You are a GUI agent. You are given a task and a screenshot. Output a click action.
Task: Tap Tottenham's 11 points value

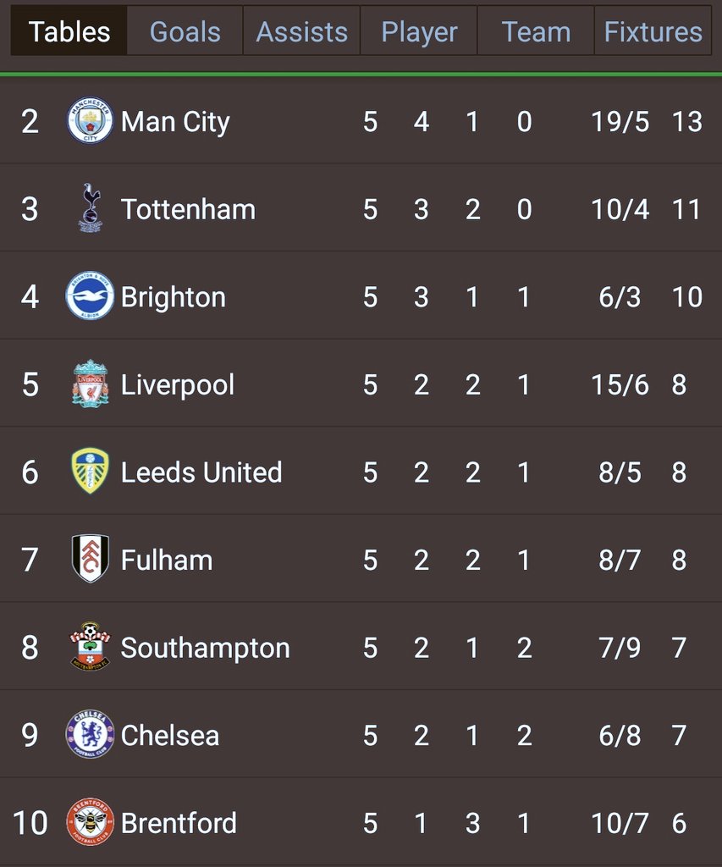pyautogui.click(x=686, y=209)
